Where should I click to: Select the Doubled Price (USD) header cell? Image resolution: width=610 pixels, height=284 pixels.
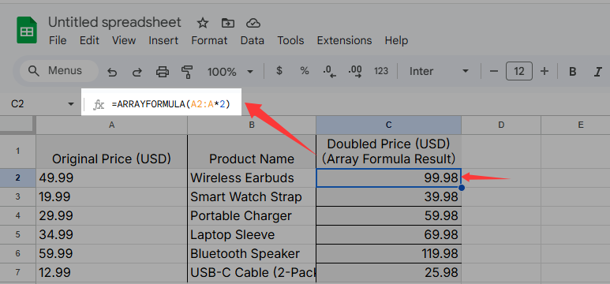coord(388,151)
